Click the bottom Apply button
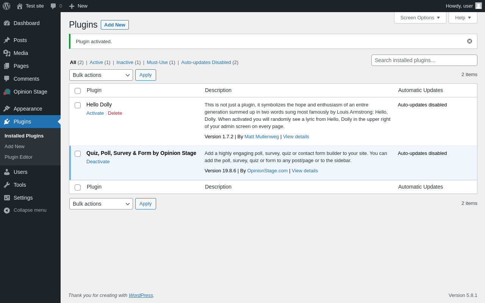Image resolution: width=485 pixels, height=303 pixels. coord(145,204)
